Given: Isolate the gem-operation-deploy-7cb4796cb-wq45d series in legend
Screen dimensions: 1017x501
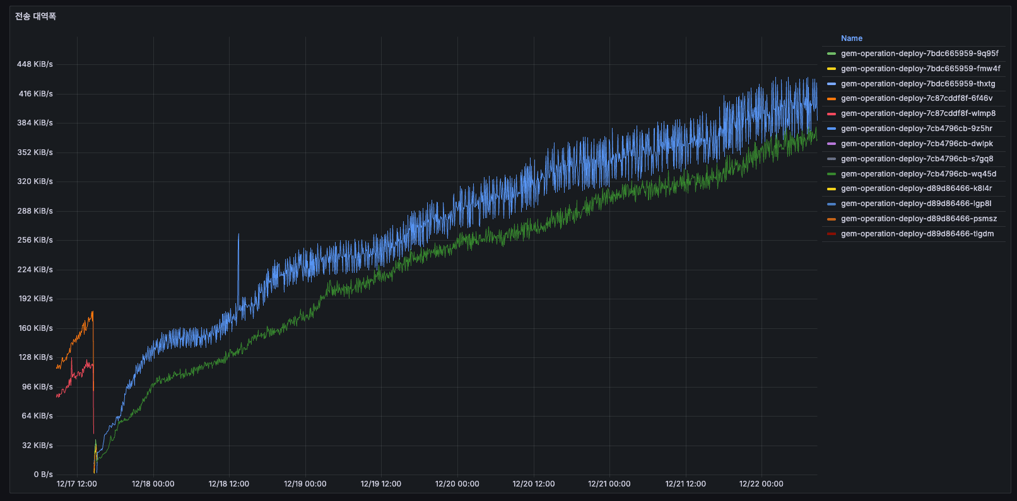Looking at the screenshot, I should (918, 174).
